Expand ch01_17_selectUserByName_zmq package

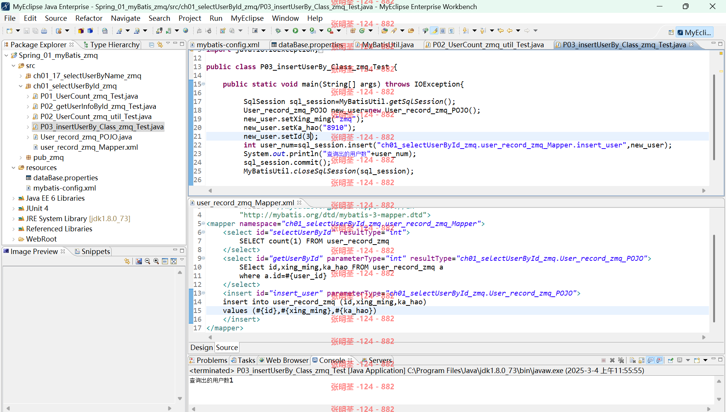click(21, 76)
